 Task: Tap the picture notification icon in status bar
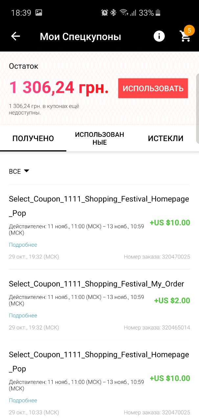39,13
